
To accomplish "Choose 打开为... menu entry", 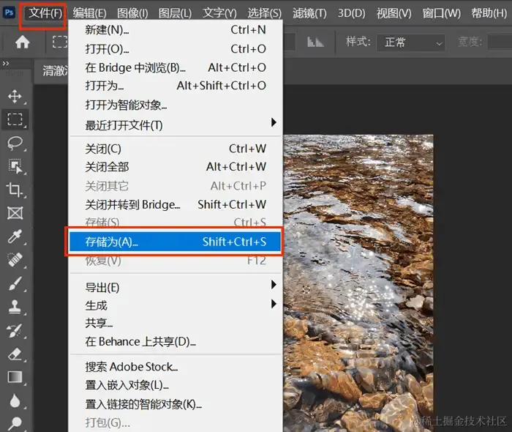I will pos(176,86).
